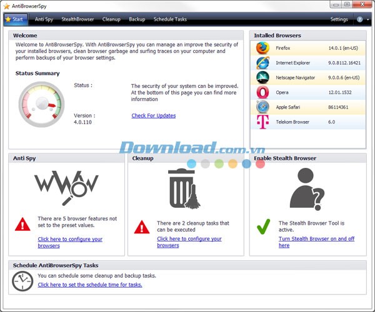Click the Cleanup configure browsers link
The image size is (375, 312).
(x=189, y=242)
